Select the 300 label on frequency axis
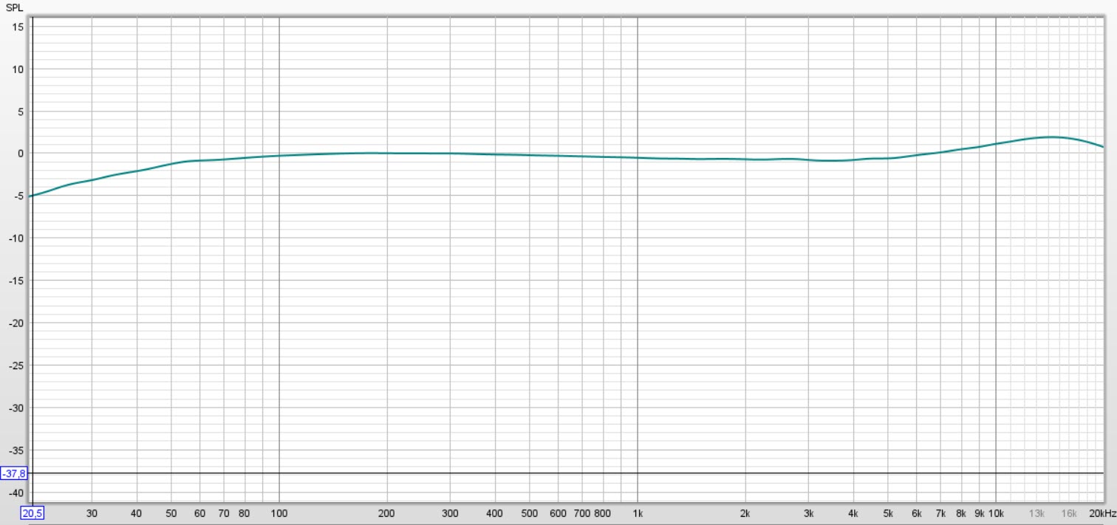Viewport: 1117px width, 525px height. pyautogui.click(x=450, y=513)
